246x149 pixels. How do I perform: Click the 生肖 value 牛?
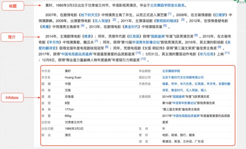163,129
